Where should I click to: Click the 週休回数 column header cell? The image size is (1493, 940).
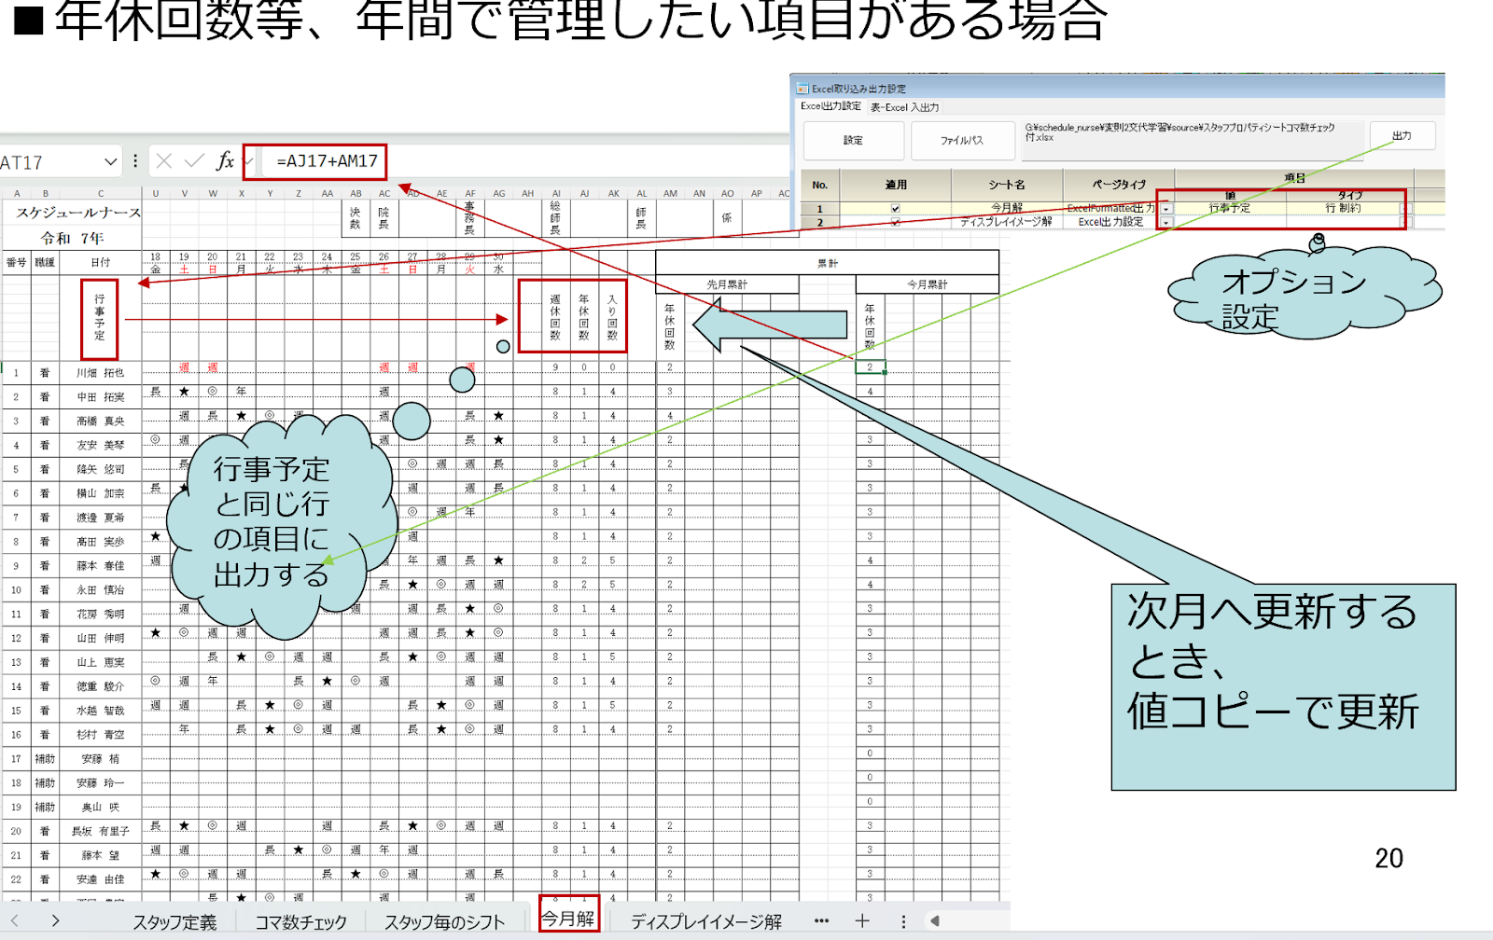(x=555, y=318)
